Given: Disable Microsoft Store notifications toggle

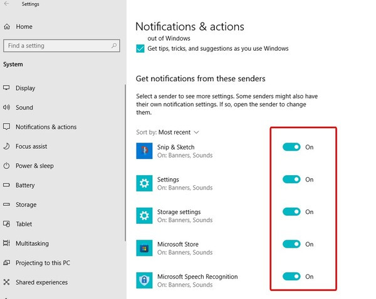Looking at the screenshot, I should pos(291,244).
